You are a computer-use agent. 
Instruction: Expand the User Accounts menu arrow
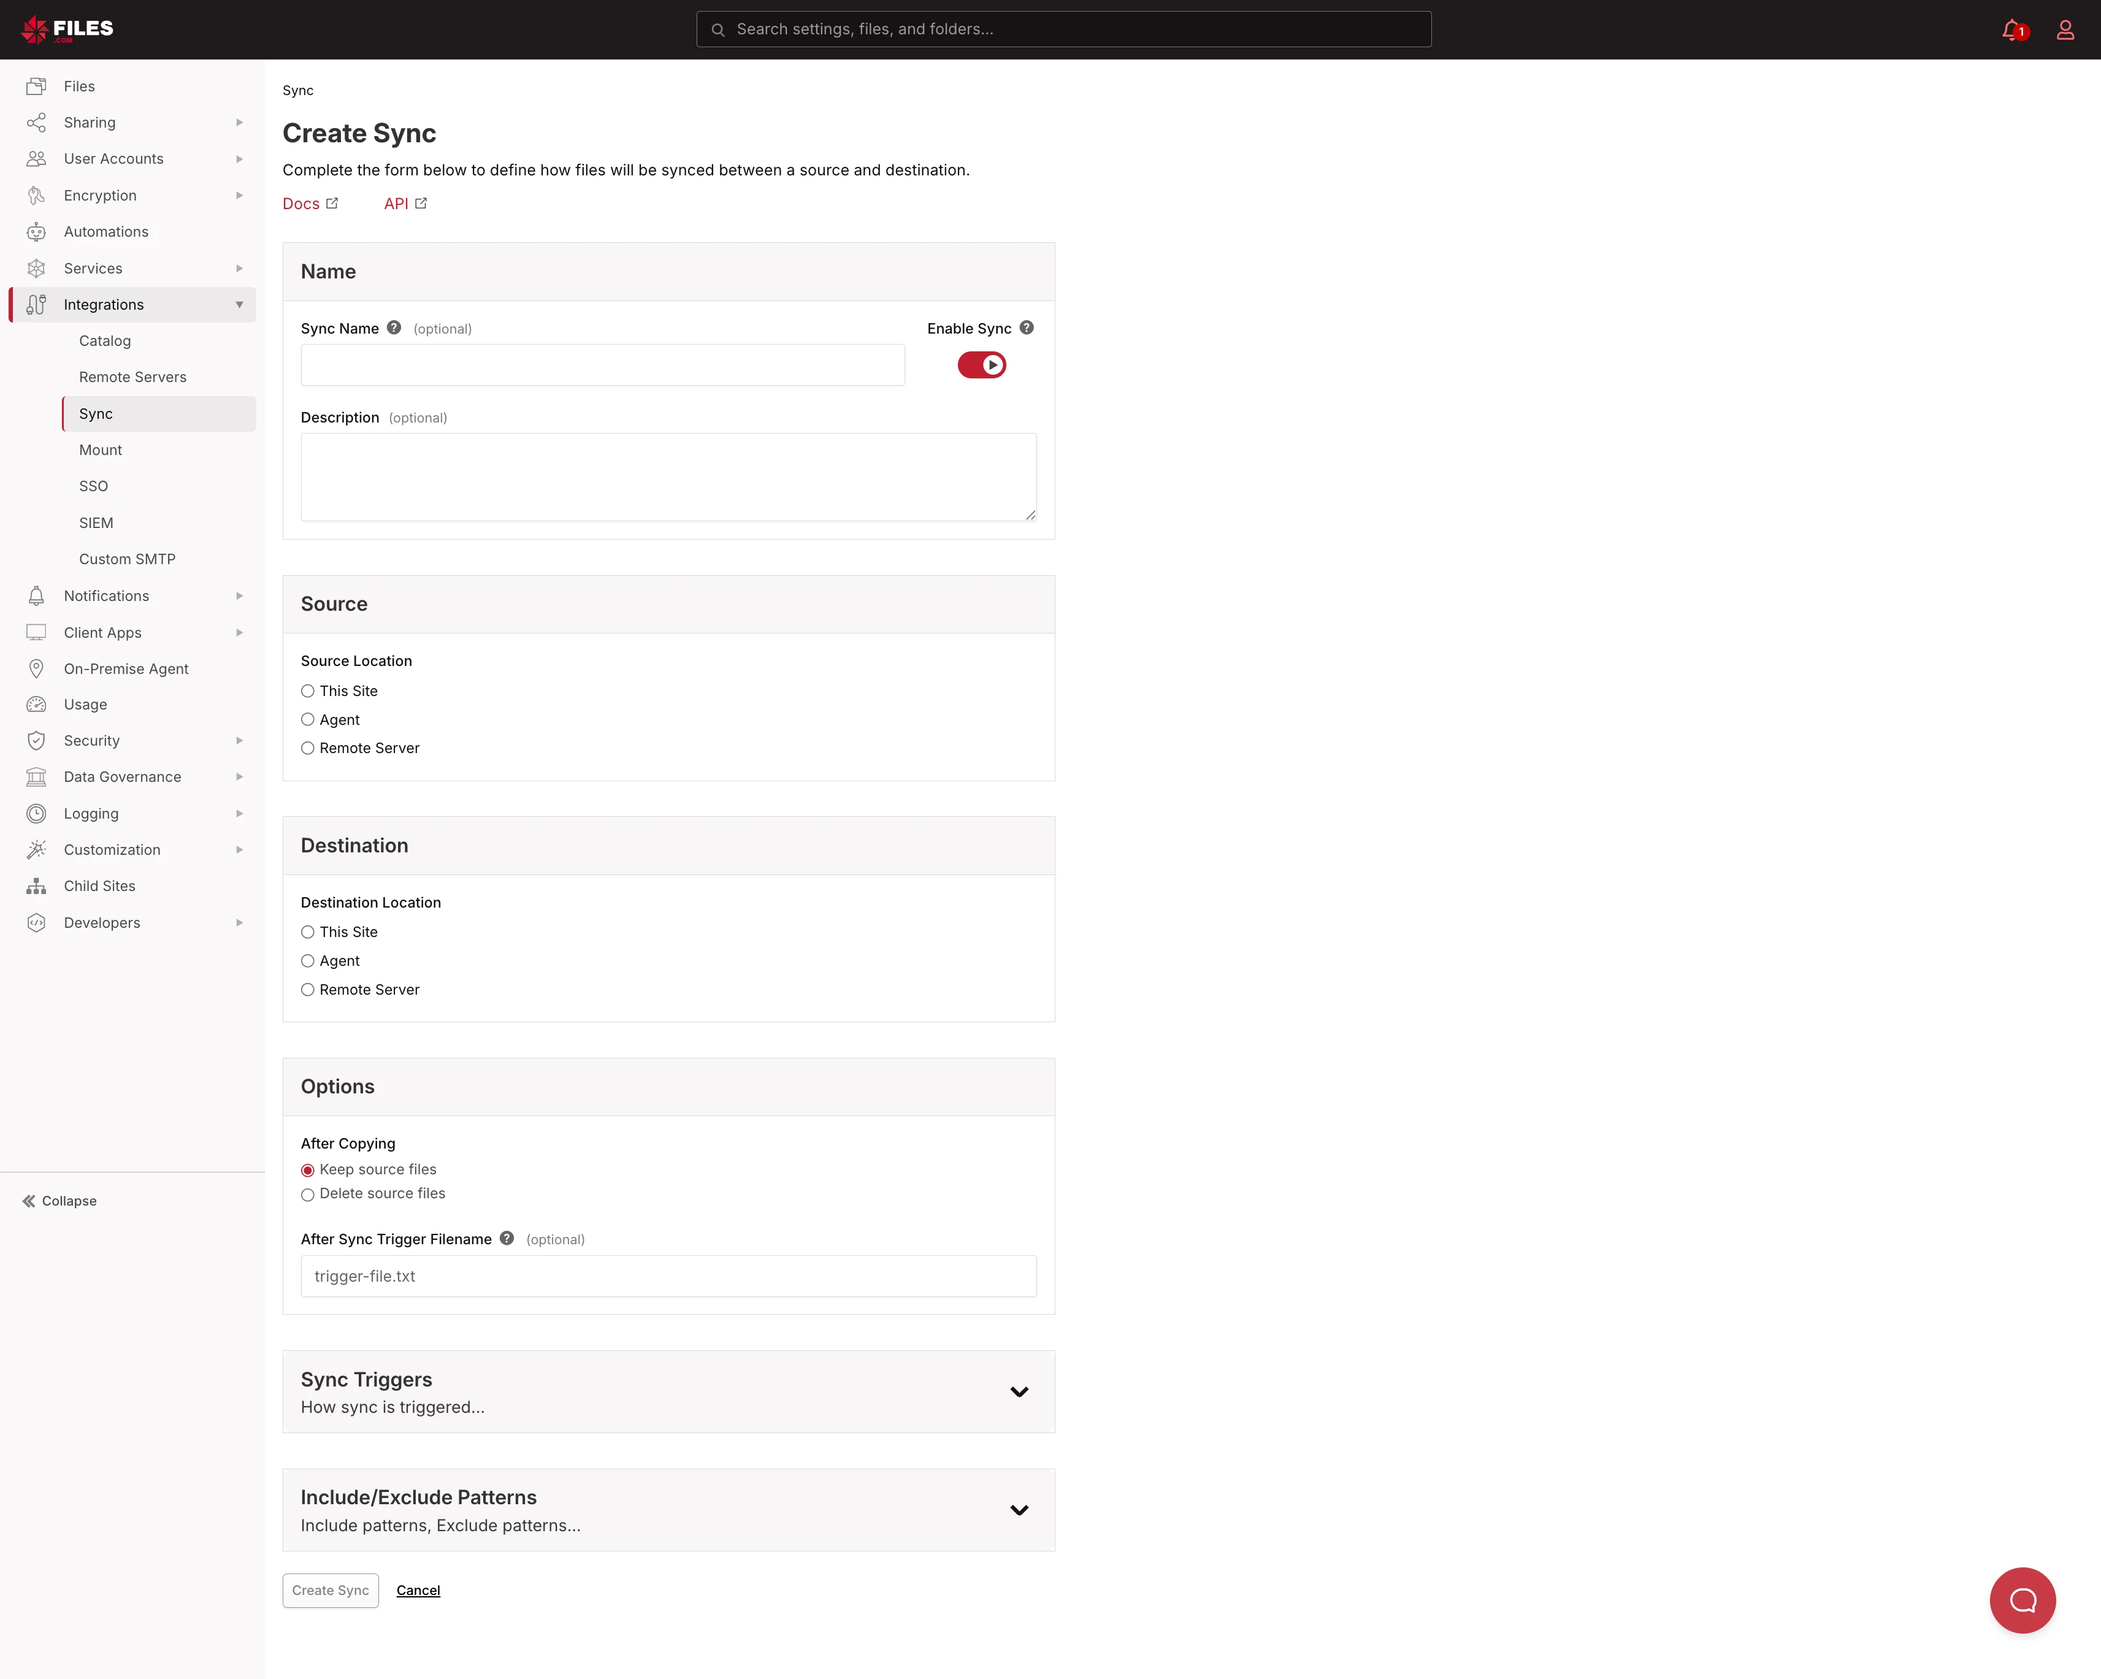[239, 159]
